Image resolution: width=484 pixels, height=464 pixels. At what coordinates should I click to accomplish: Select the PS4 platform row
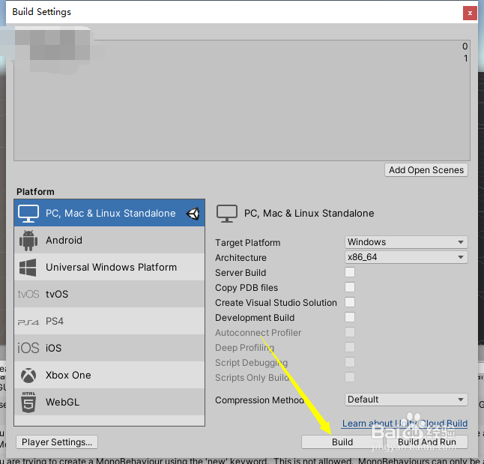pos(109,321)
